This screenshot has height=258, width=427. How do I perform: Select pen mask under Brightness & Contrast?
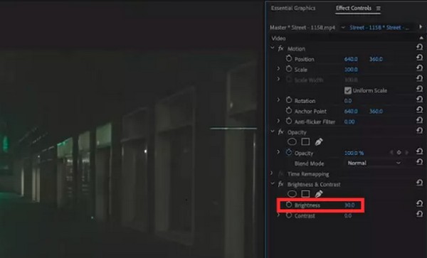(x=319, y=194)
